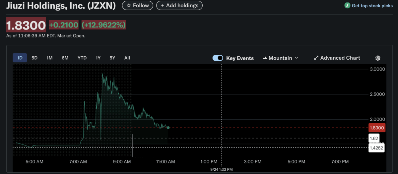The image size is (398, 174).
Task: Click the 7:00 PM time axis label
Action: pyautogui.click(x=340, y=162)
